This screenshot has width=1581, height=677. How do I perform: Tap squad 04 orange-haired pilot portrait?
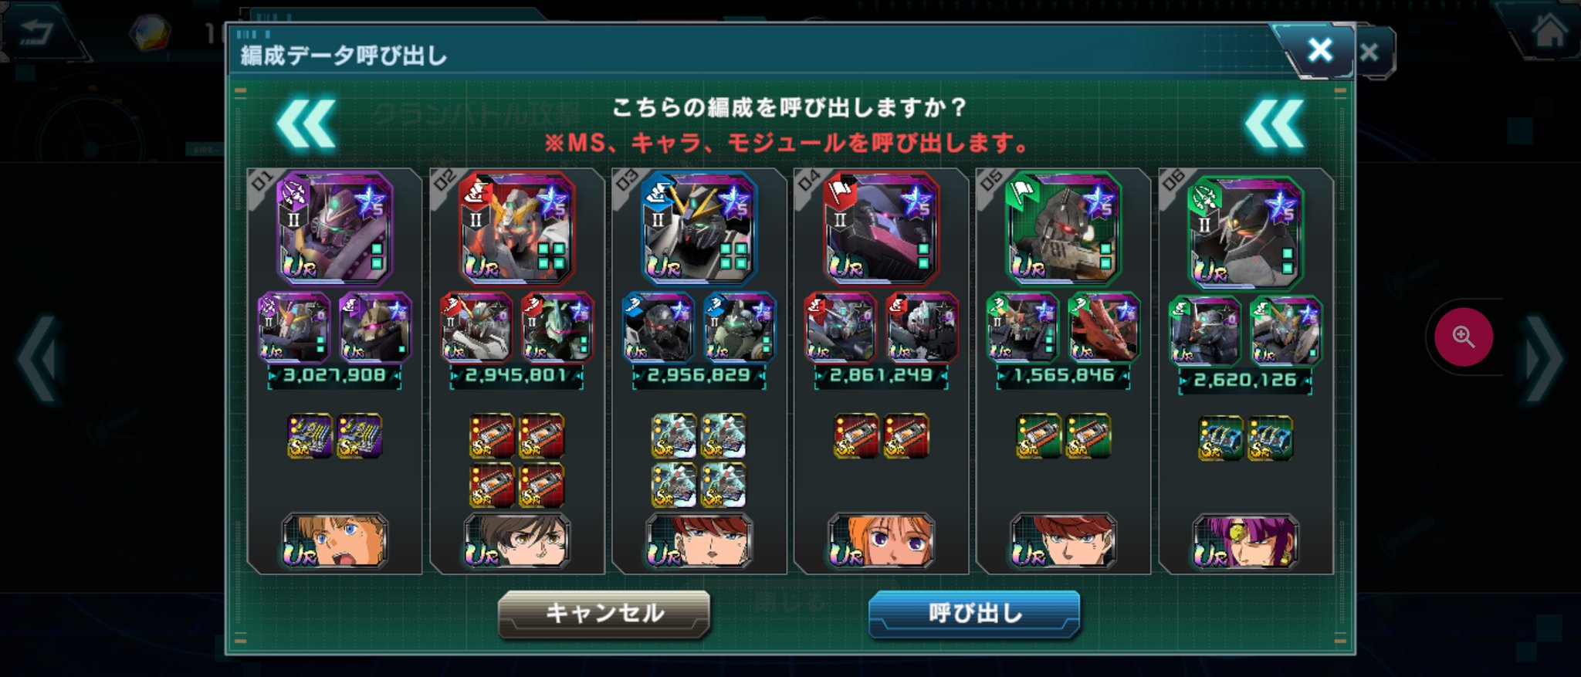point(882,541)
